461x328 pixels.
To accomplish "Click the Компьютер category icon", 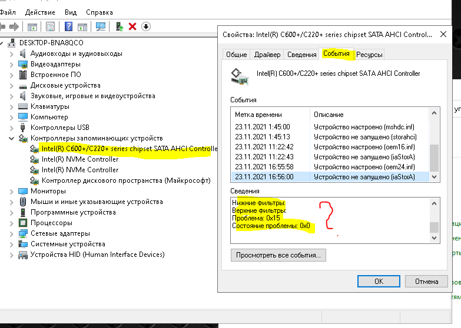I will click(22, 117).
